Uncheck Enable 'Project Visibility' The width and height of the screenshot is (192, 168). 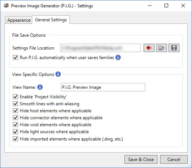(15, 97)
